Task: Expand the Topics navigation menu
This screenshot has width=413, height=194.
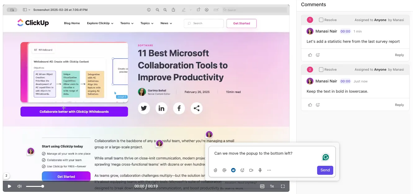Action: (x=147, y=23)
